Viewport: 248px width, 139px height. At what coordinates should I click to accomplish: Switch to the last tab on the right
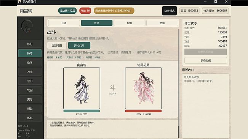(162, 23)
